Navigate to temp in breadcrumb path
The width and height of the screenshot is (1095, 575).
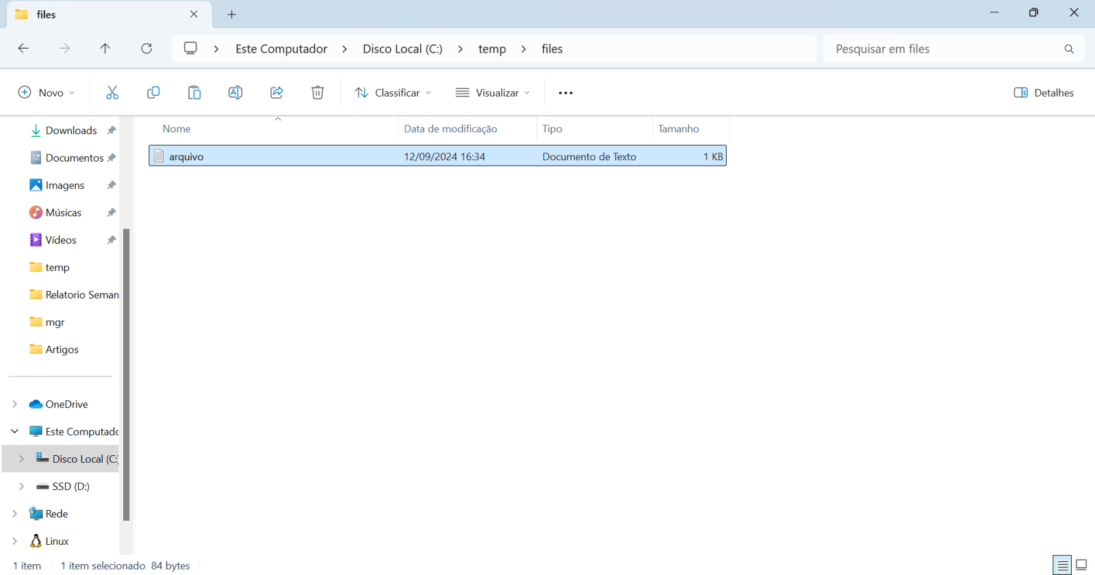(x=491, y=49)
